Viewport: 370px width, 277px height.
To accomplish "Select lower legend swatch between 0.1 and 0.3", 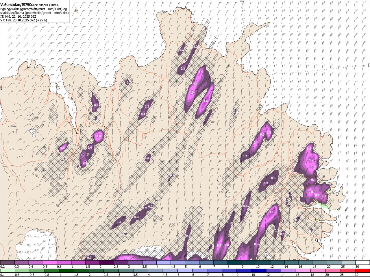I will coord(8,271).
